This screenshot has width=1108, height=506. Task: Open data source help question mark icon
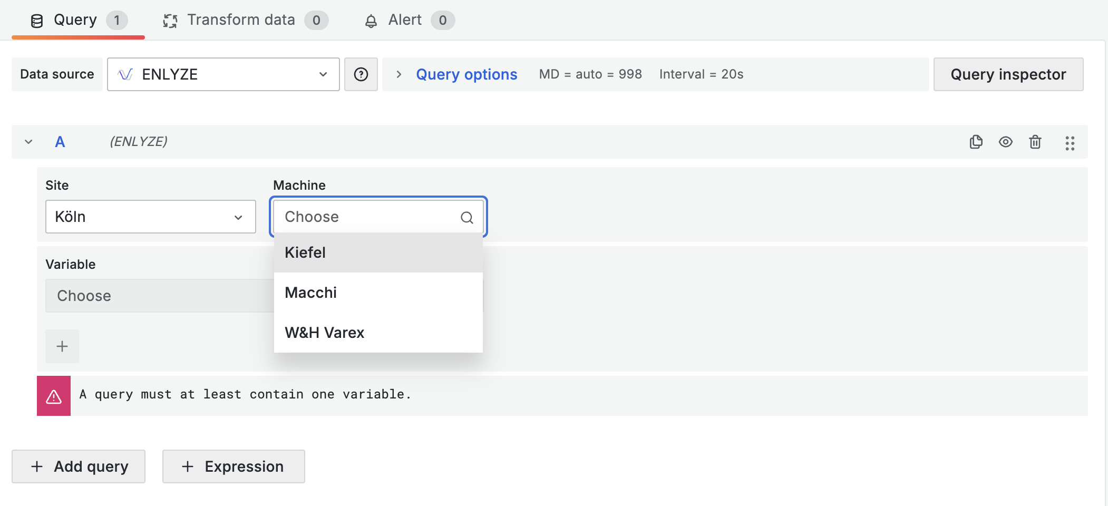(x=361, y=74)
